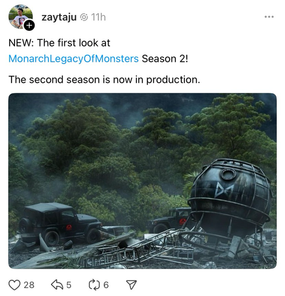Viewport: 285px width, 296px height.
Task: Enlarge the Monarch Season 2 post image
Action: tap(142, 181)
